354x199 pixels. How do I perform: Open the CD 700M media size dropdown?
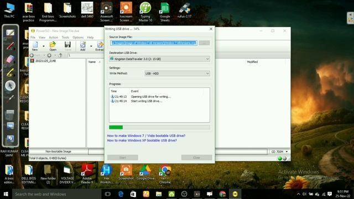point(279,151)
